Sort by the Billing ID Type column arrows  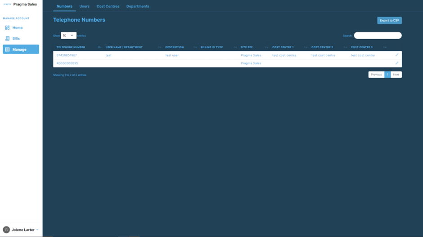235,47
